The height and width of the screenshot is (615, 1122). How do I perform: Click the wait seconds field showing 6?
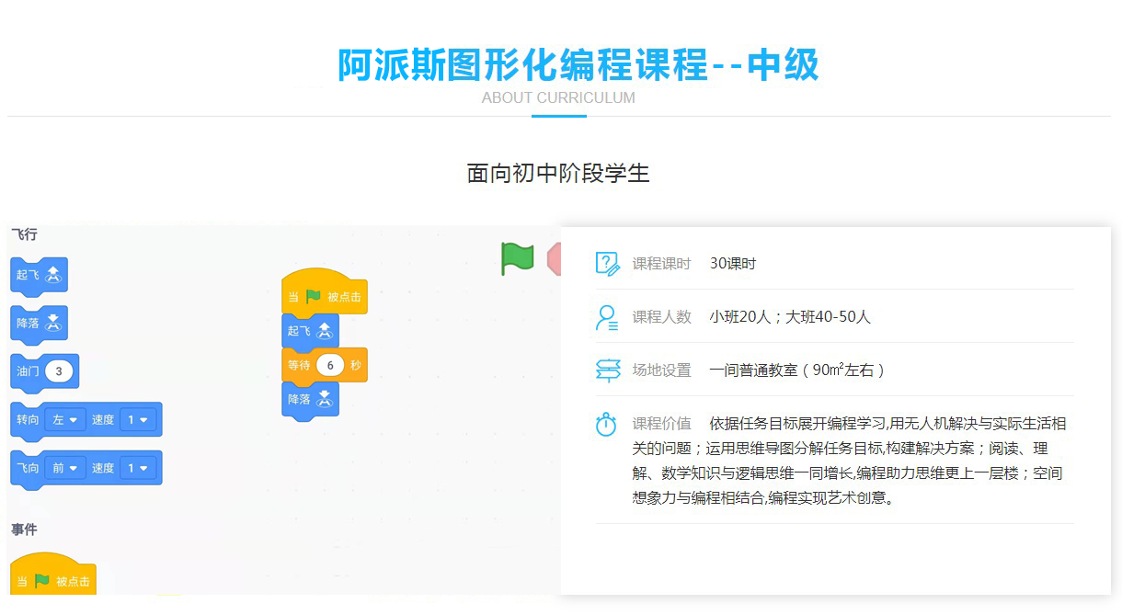tap(329, 366)
